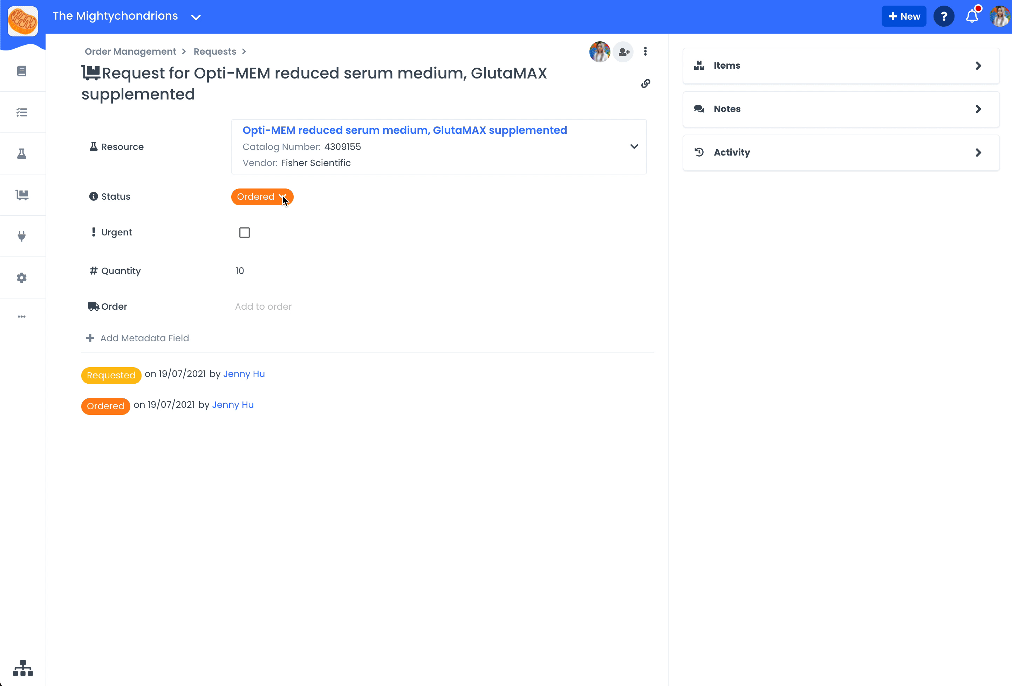Open the plug devices sidebar icon
The width and height of the screenshot is (1012, 686).
(22, 236)
